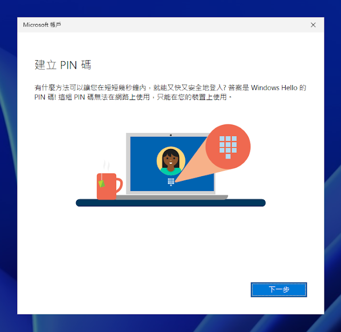Screen dimensions: 341x332
Task: Click the dark blue desk bar illustration
Action: pyautogui.click(x=170, y=203)
